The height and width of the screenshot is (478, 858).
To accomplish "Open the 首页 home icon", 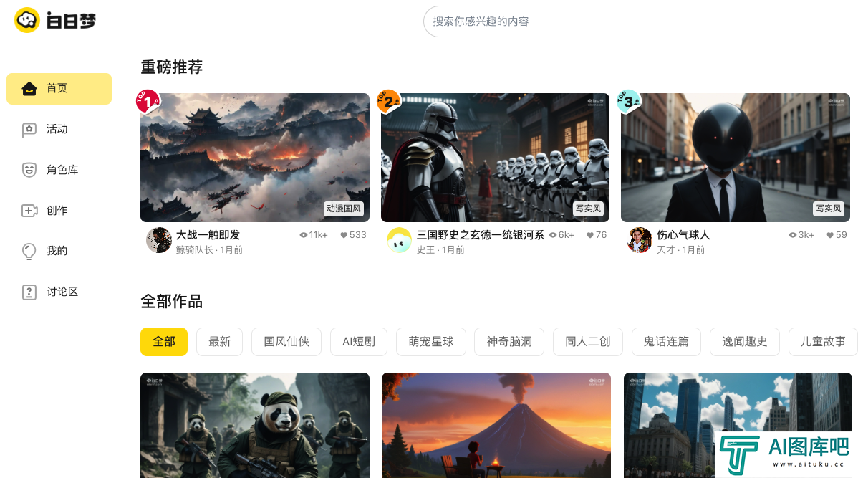I will click(29, 89).
